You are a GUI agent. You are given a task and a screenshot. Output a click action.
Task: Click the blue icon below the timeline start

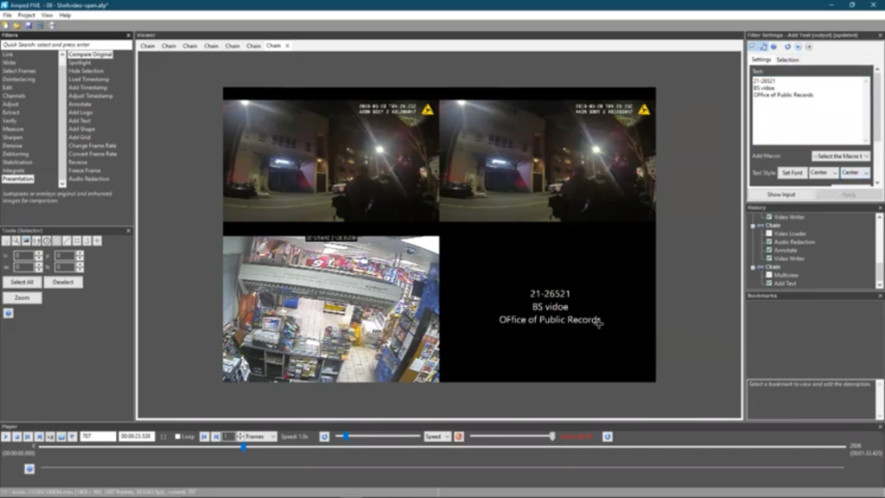pos(29,469)
